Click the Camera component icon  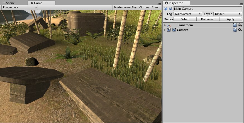coord(169,30)
